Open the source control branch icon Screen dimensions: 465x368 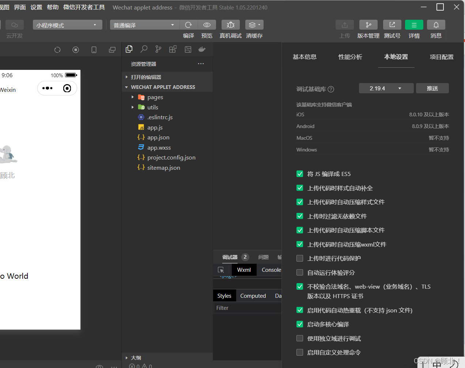[158, 49]
